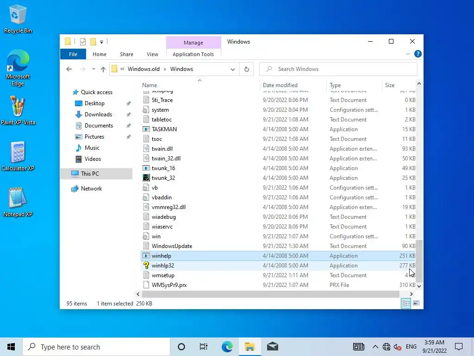
Task: Open the Action Center notifications icon
Action: [x=459, y=347]
